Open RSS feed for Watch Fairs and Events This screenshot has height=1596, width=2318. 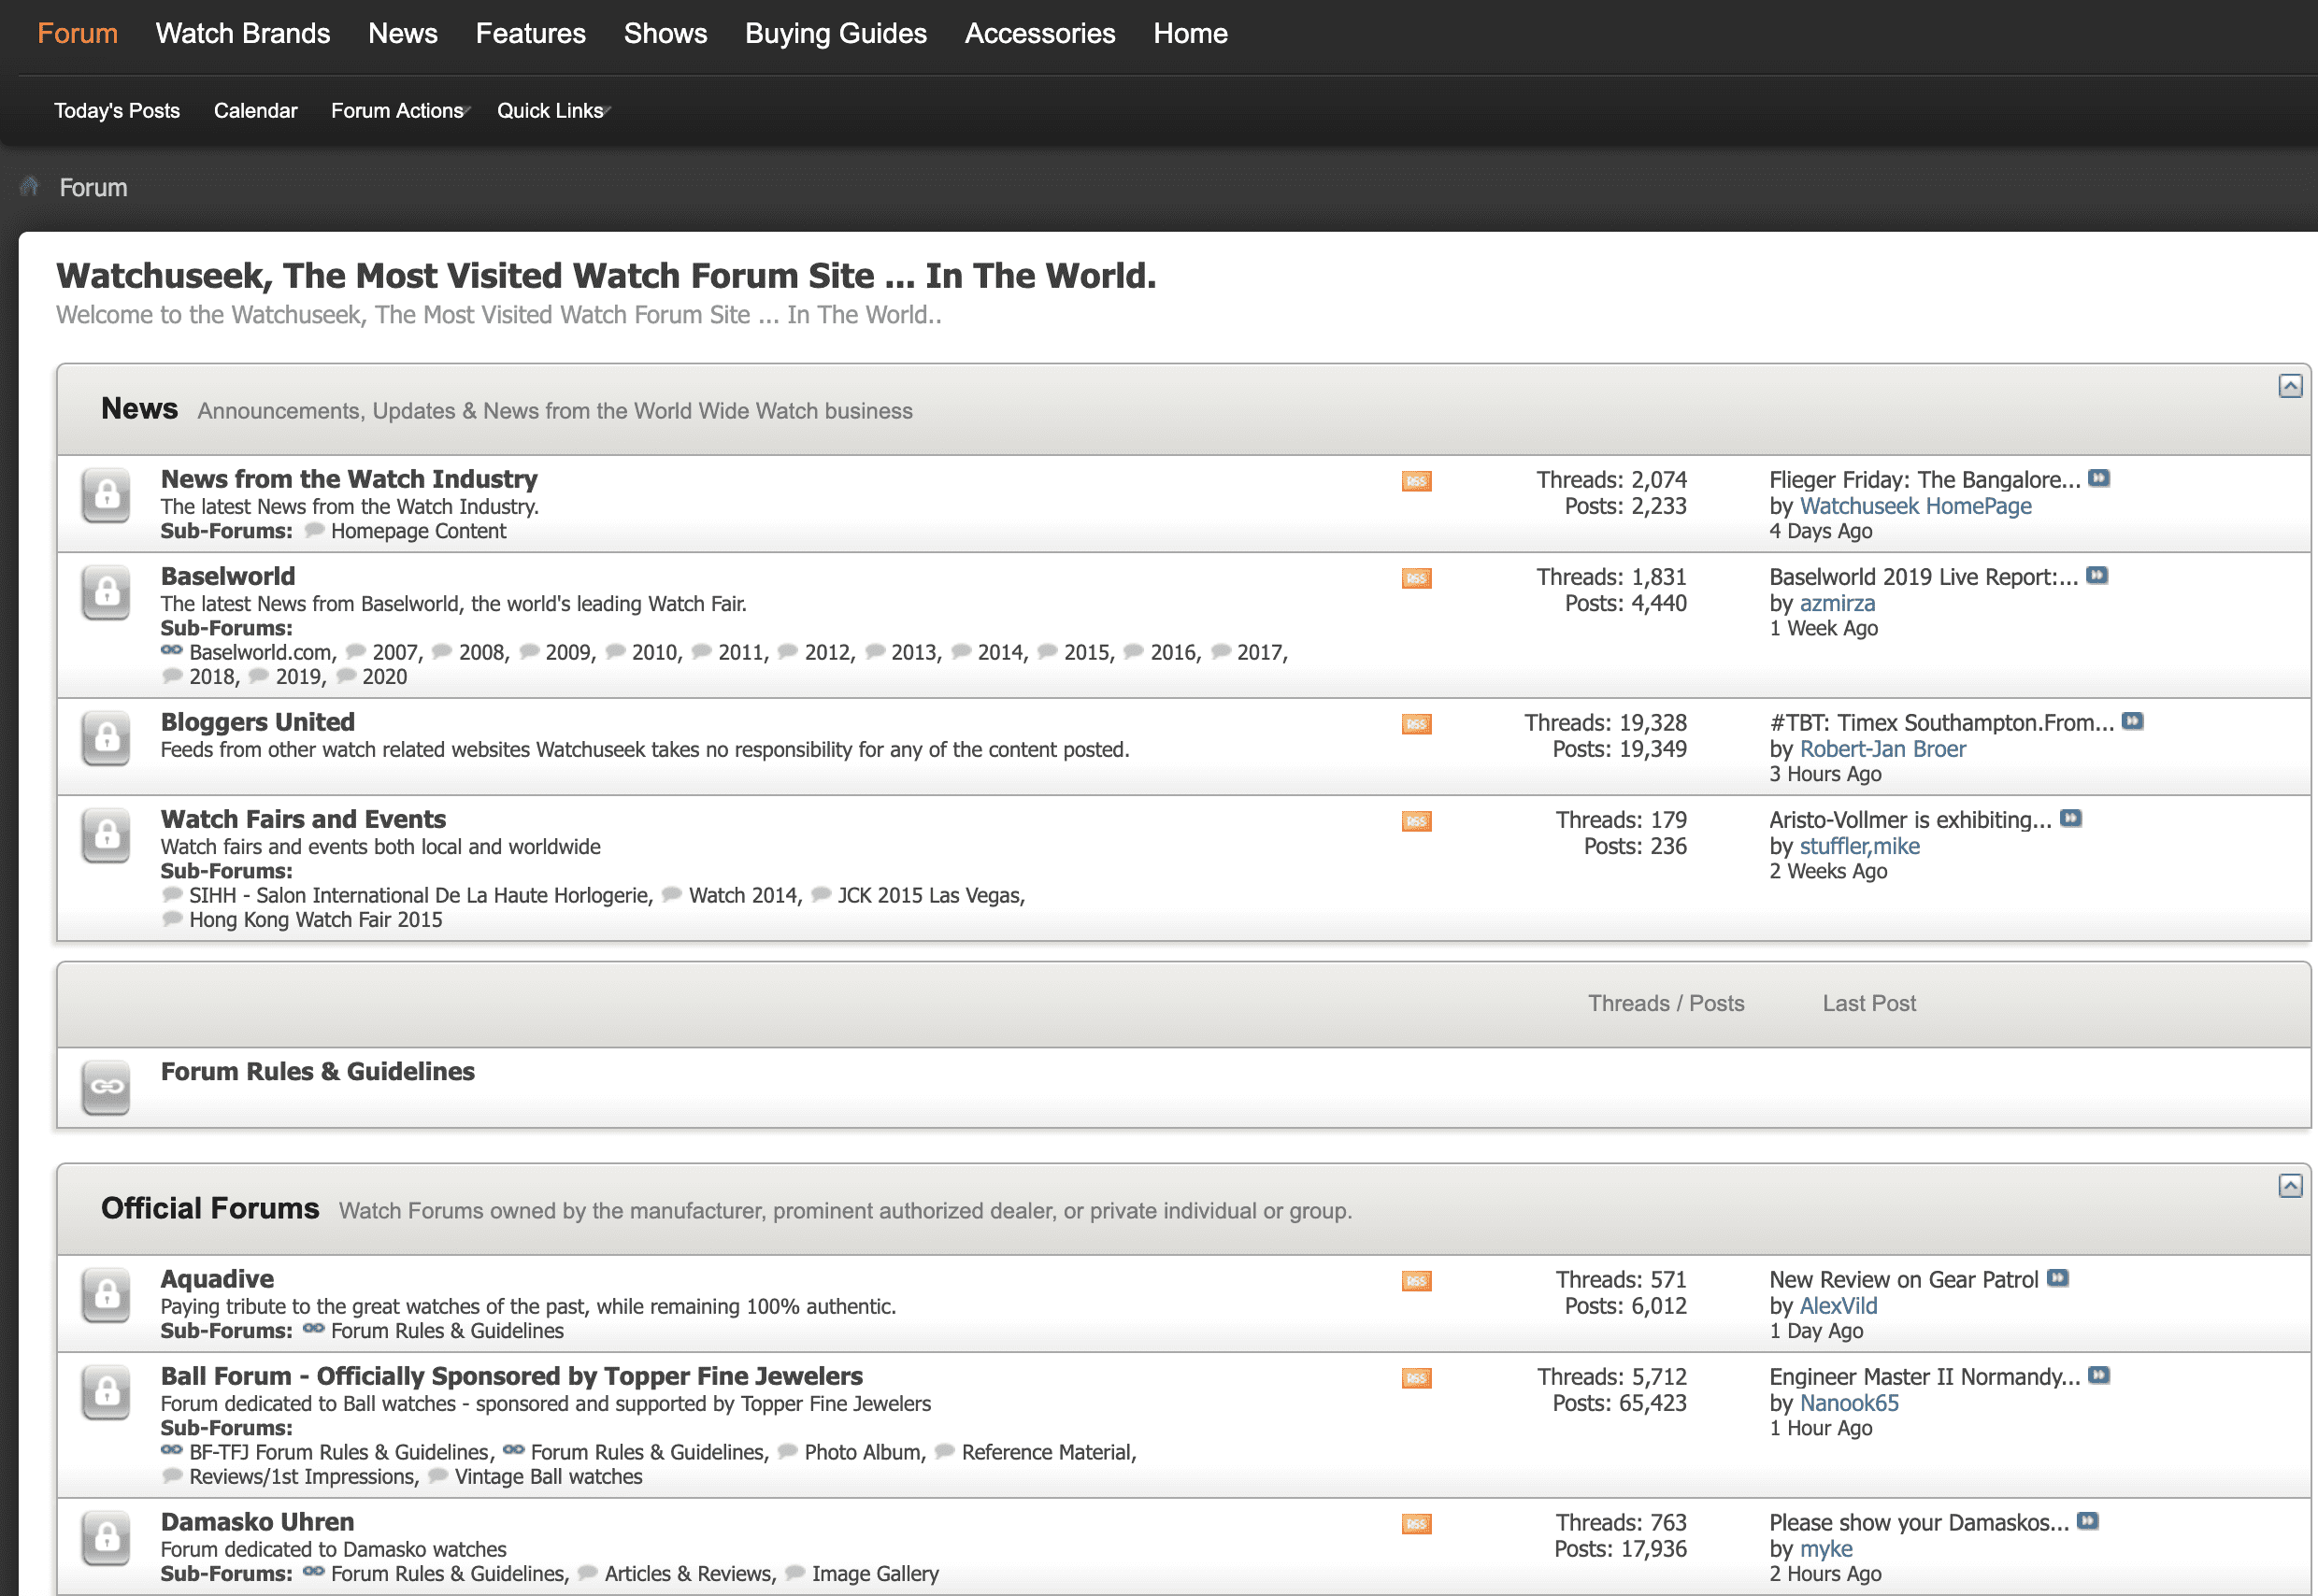pos(1416,821)
